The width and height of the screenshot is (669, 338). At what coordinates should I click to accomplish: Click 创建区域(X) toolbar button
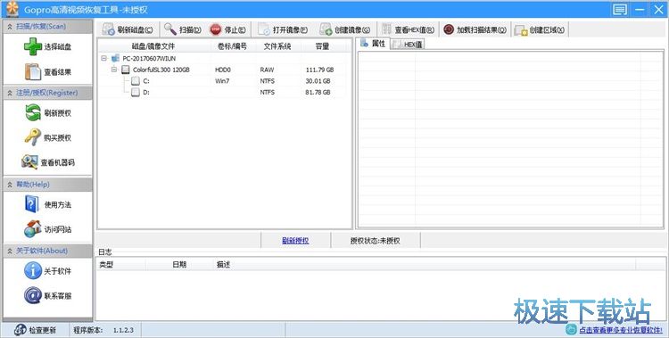540,29
